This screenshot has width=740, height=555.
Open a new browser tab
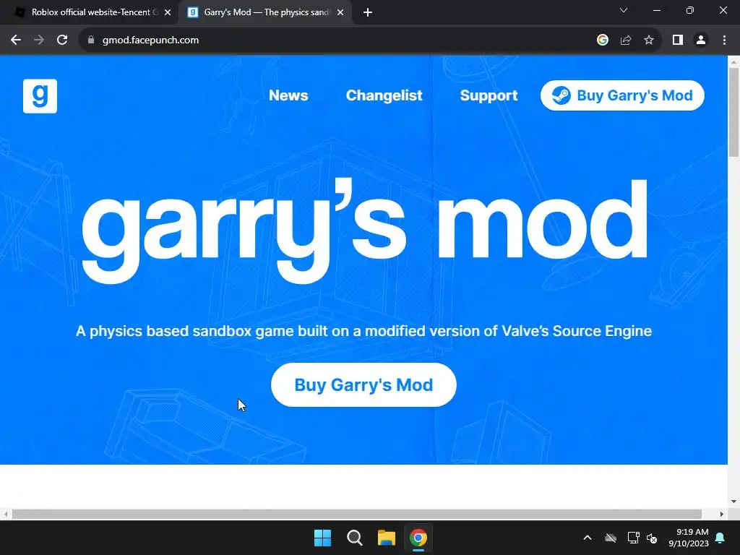click(x=368, y=12)
